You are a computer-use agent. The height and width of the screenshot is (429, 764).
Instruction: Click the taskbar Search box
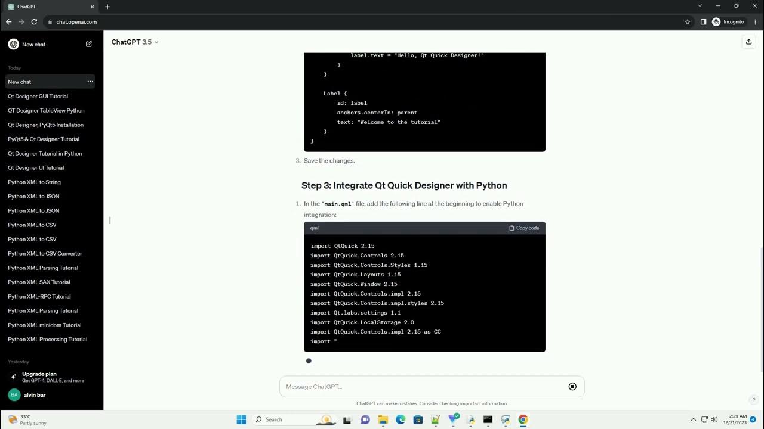[x=294, y=419]
